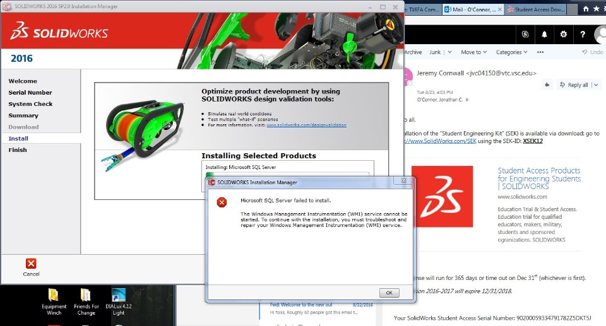
Task: Select the Finish step in sidebar
Action: 18,150
